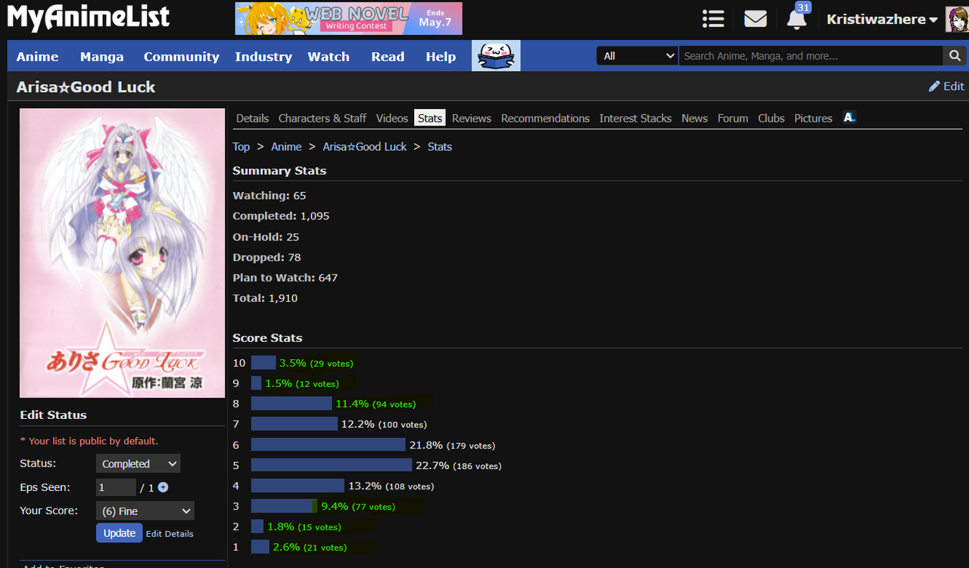Click the Arisa Good Luck cover image

tap(122, 253)
